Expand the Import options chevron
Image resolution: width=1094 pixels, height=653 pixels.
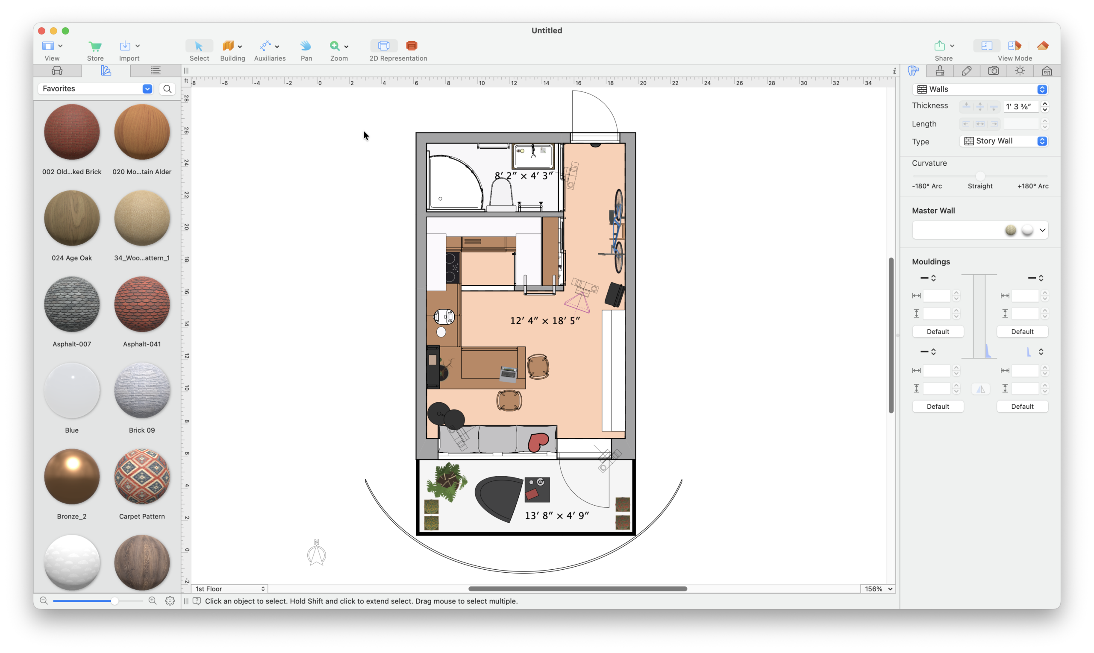tap(138, 46)
